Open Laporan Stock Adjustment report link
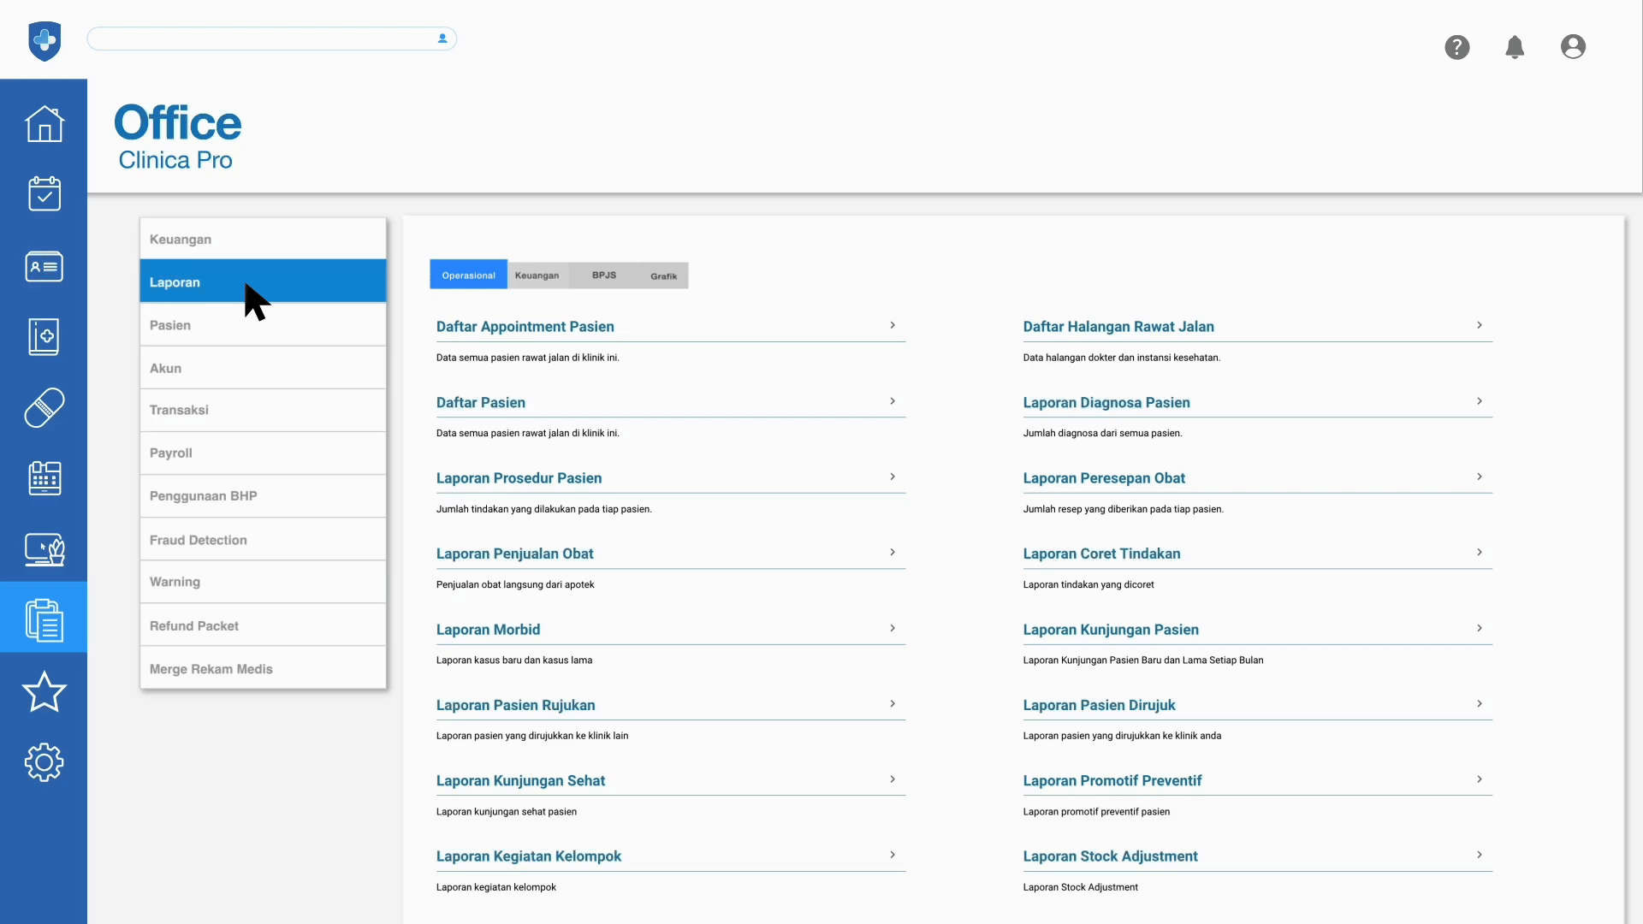This screenshot has width=1643, height=924. point(1110,856)
